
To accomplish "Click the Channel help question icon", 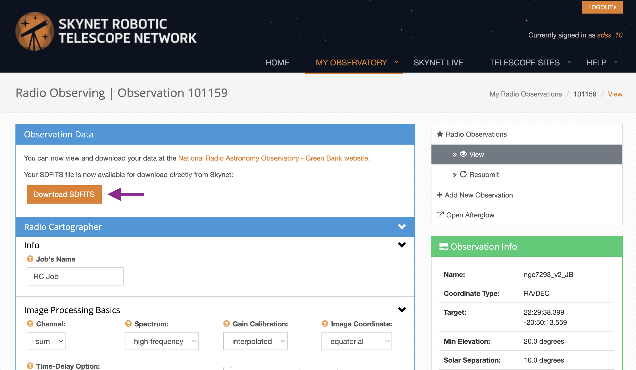I will 30,324.
